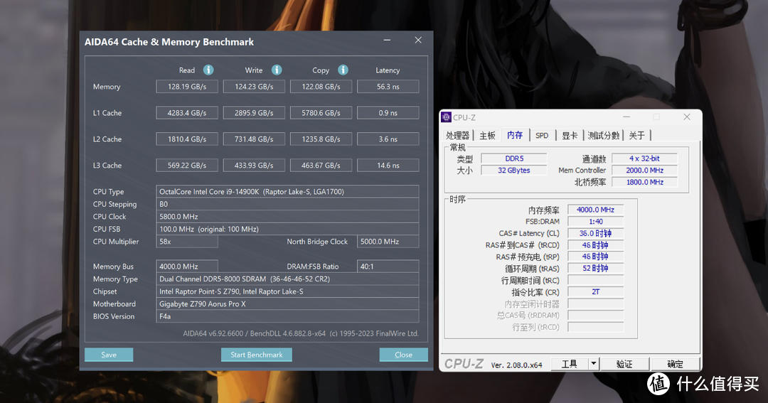This screenshot has height=403, width=768.
Task: Click 循环周期 (tRAS) value 52 时钟
Action: click(596, 269)
